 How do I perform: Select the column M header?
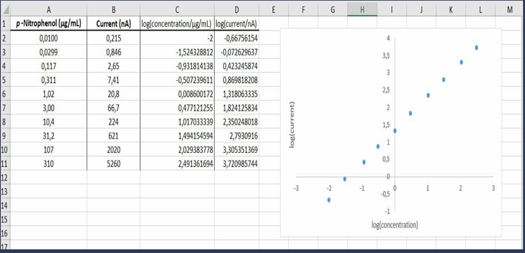[x=509, y=10]
